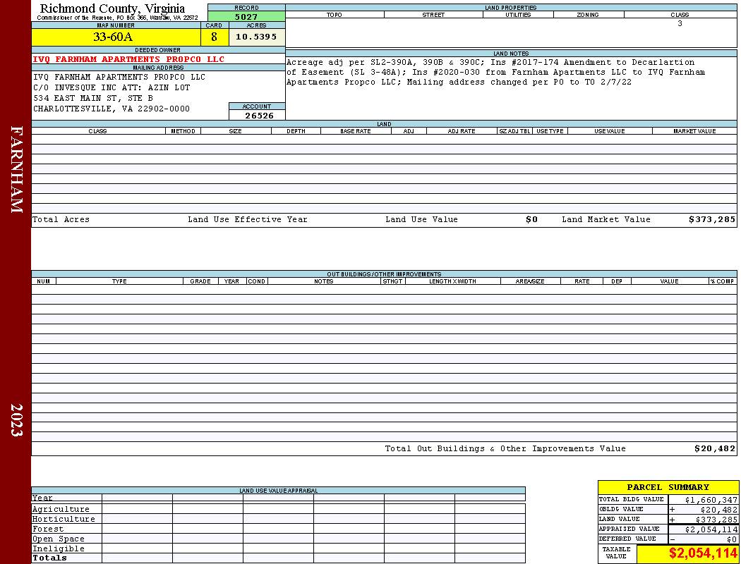Click the AREA/SIZE column header
The image size is (741, 564).
(530, 281)
